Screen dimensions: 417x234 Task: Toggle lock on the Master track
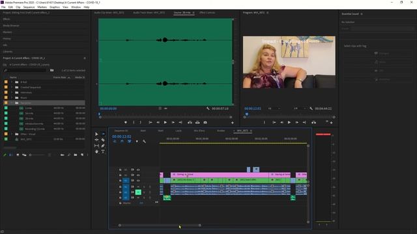120,203
